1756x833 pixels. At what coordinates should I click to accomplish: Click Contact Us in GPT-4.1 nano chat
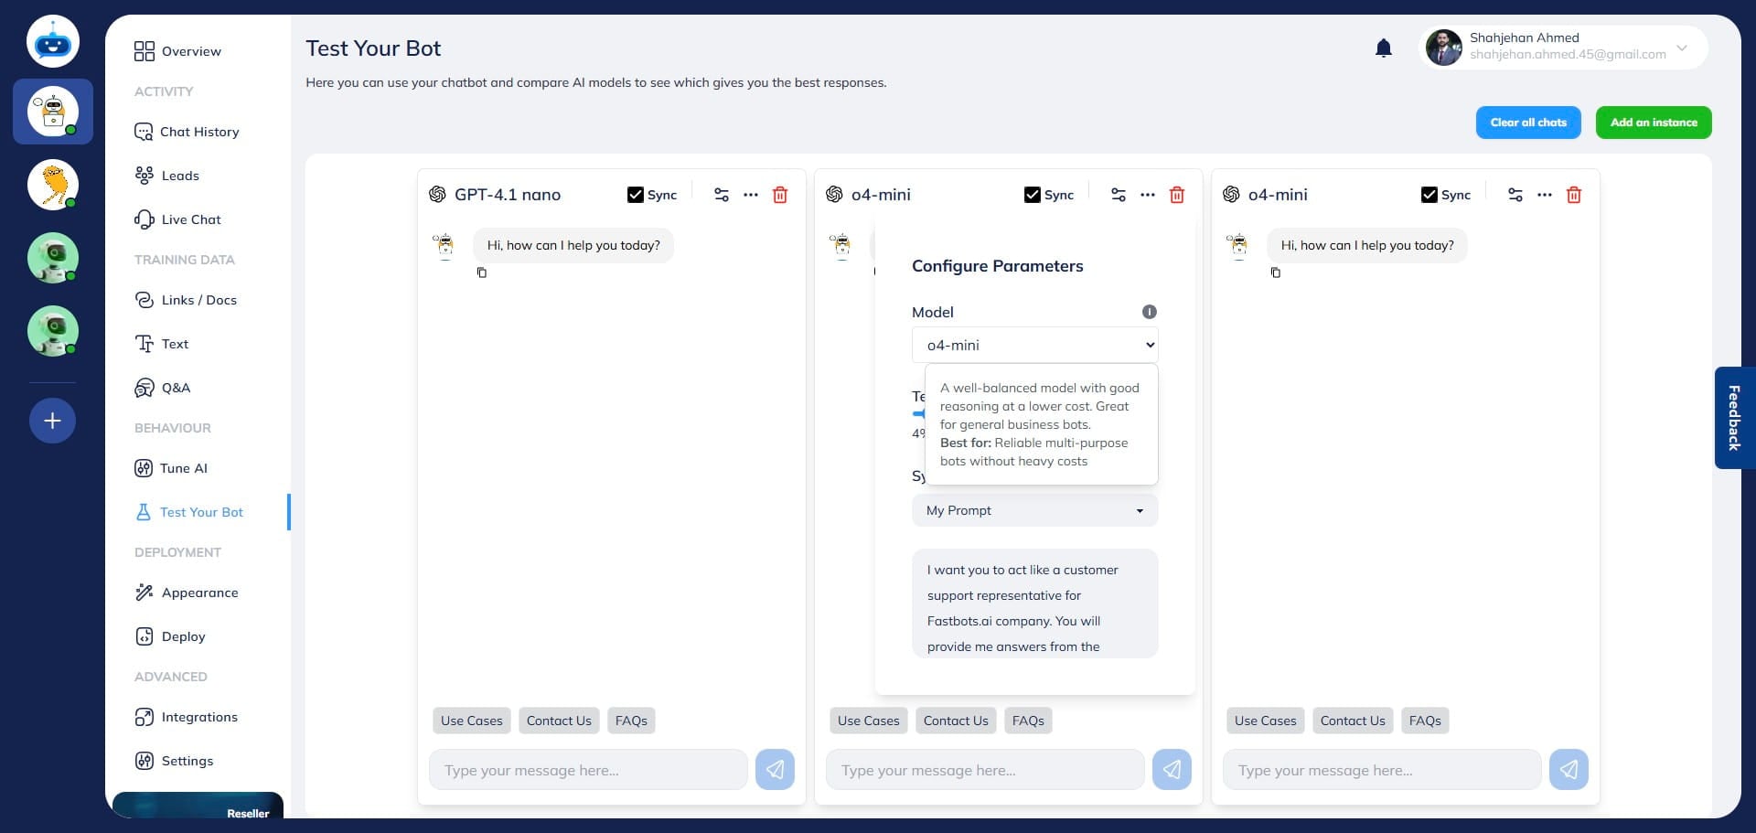559,721
